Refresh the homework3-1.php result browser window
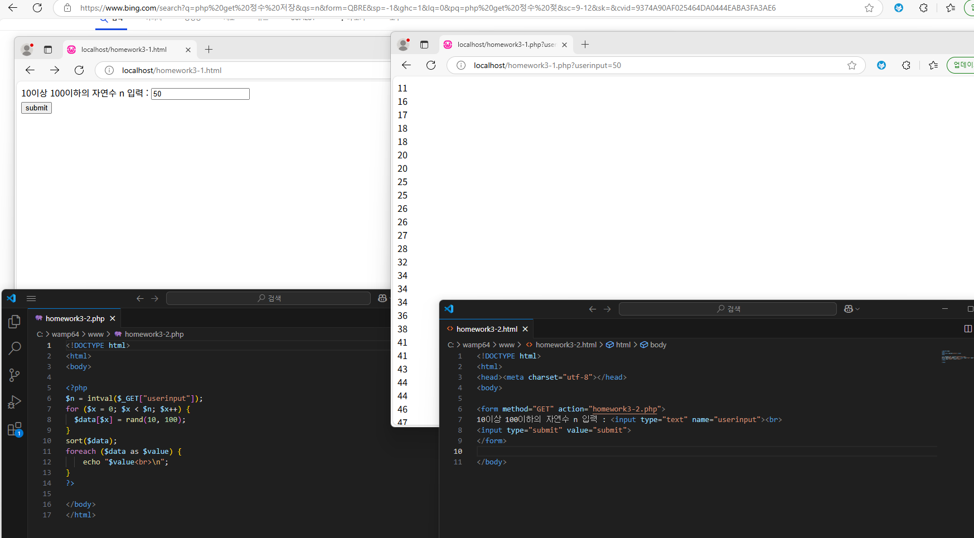 431,65
